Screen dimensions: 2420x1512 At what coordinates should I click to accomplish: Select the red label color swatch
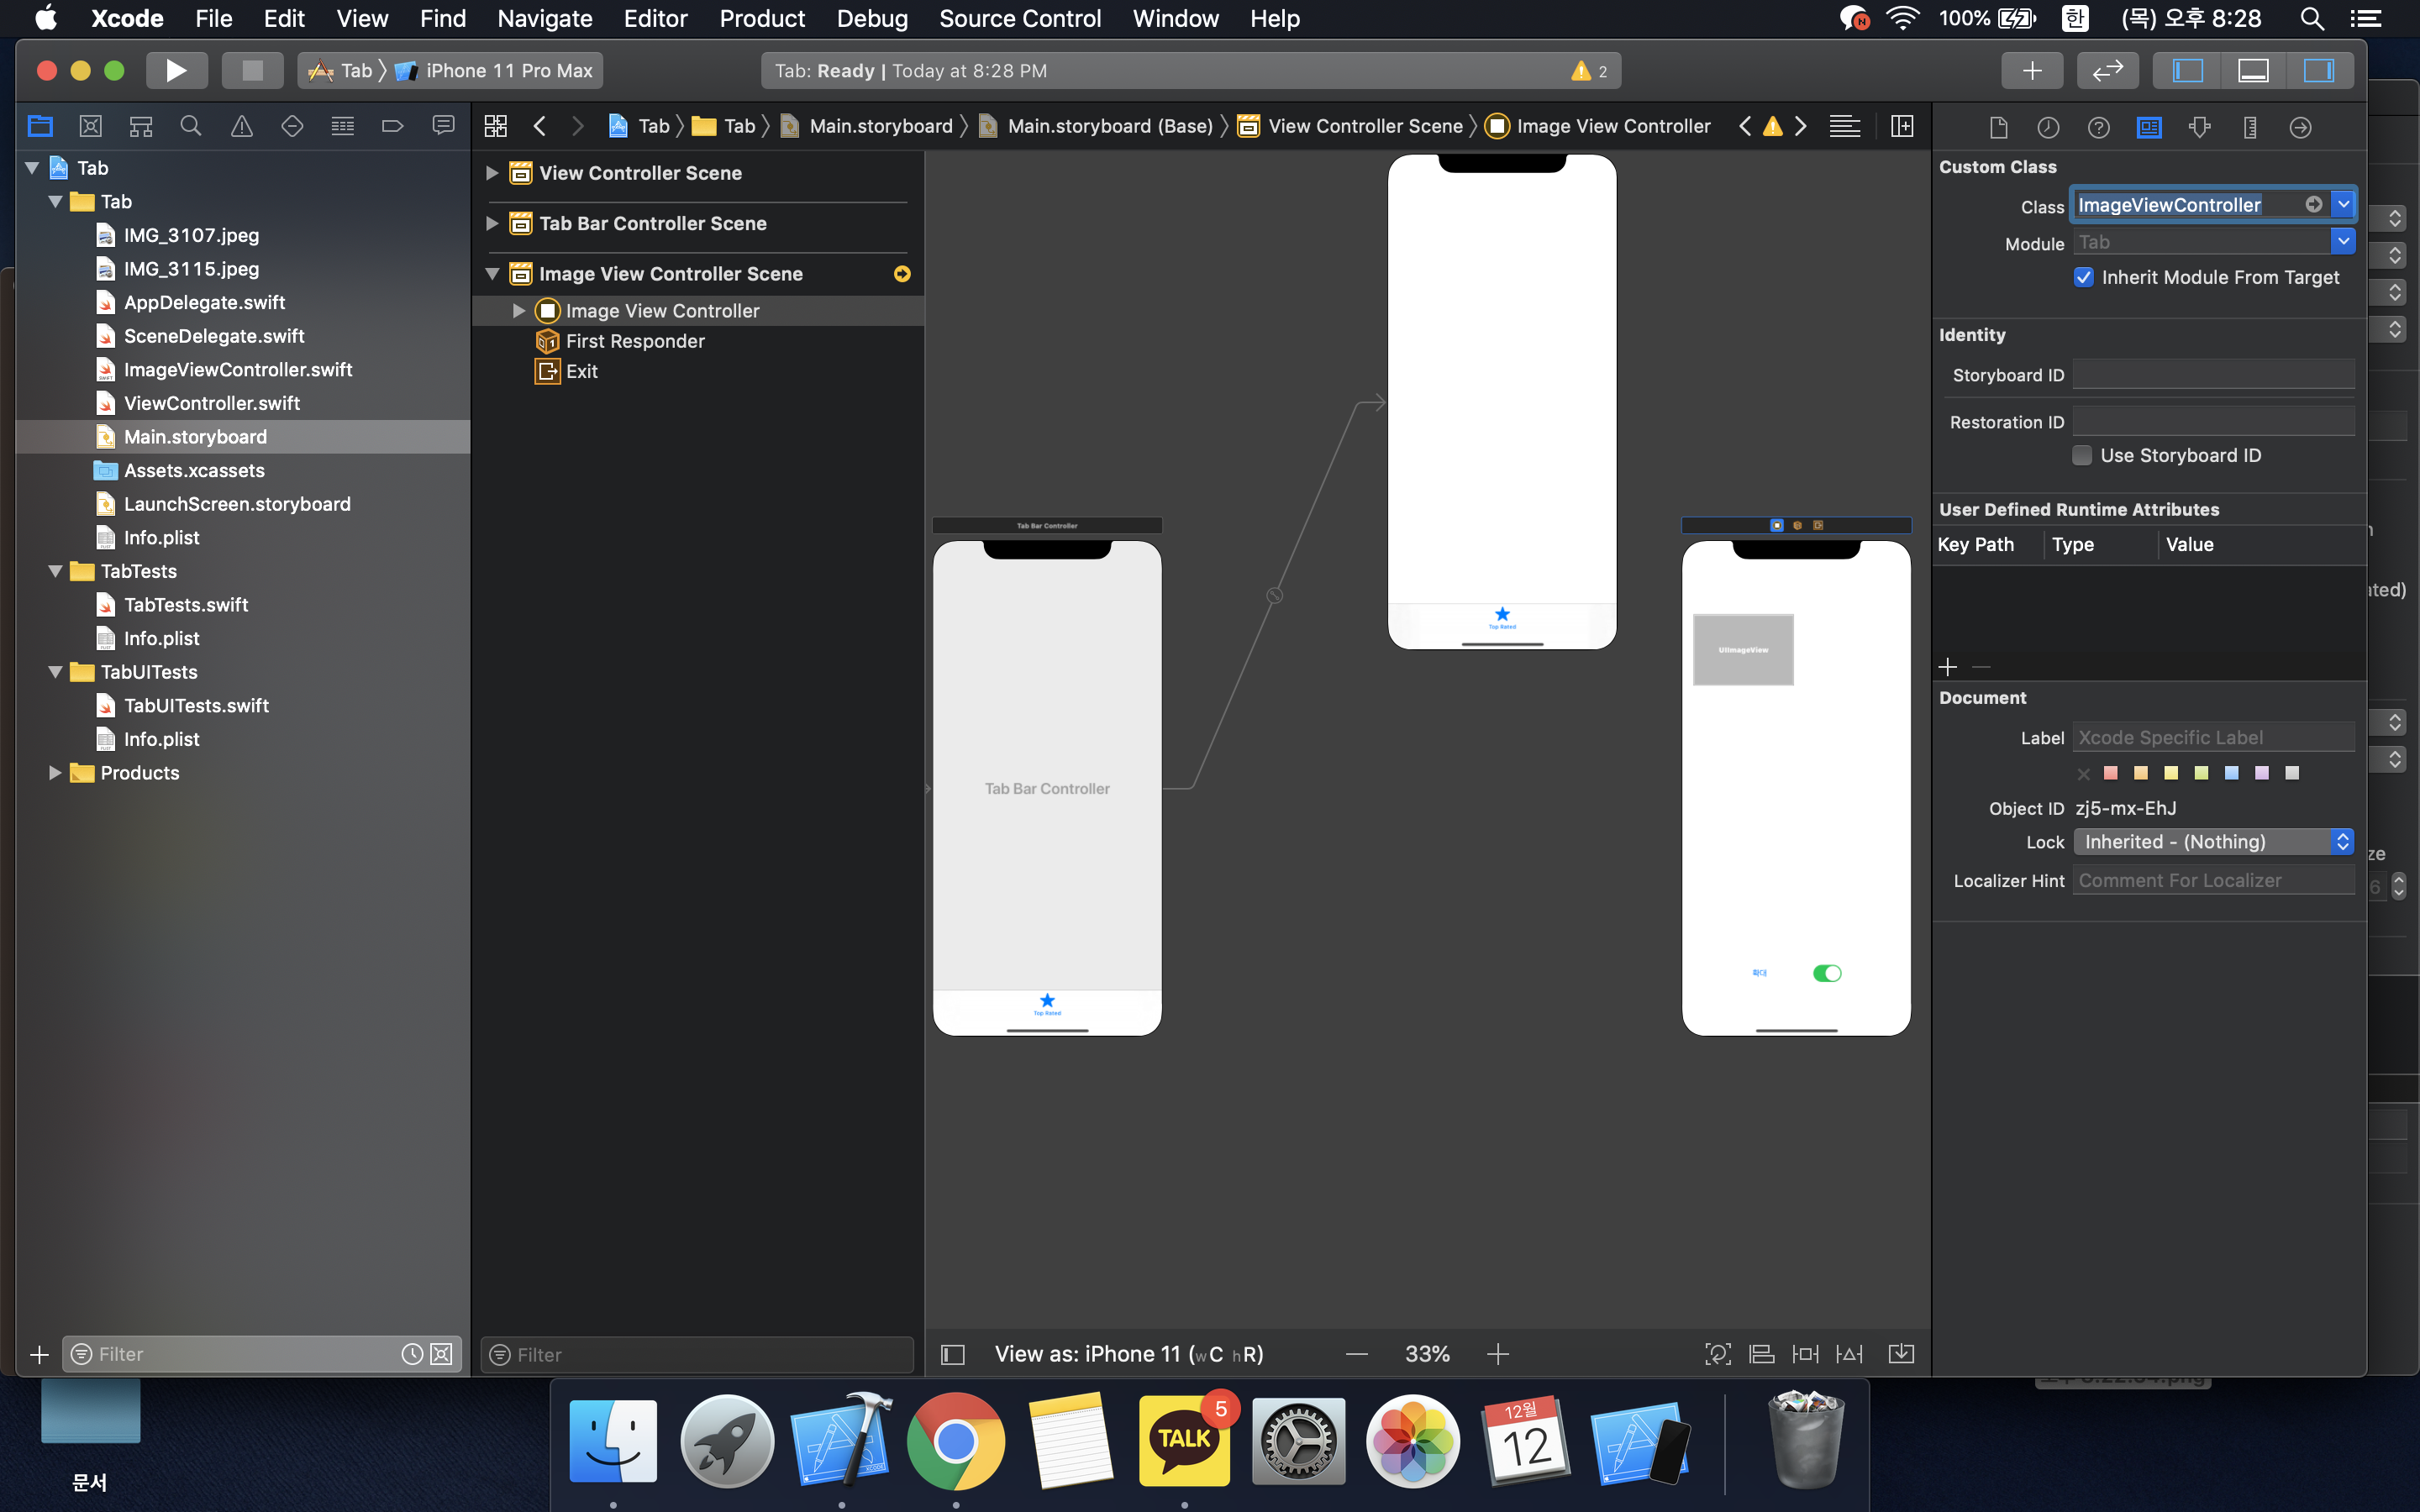pos(2110,773)
